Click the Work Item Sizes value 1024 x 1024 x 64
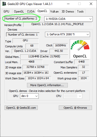The height and width of the screenshot is (137, 97). pos(38,78)
